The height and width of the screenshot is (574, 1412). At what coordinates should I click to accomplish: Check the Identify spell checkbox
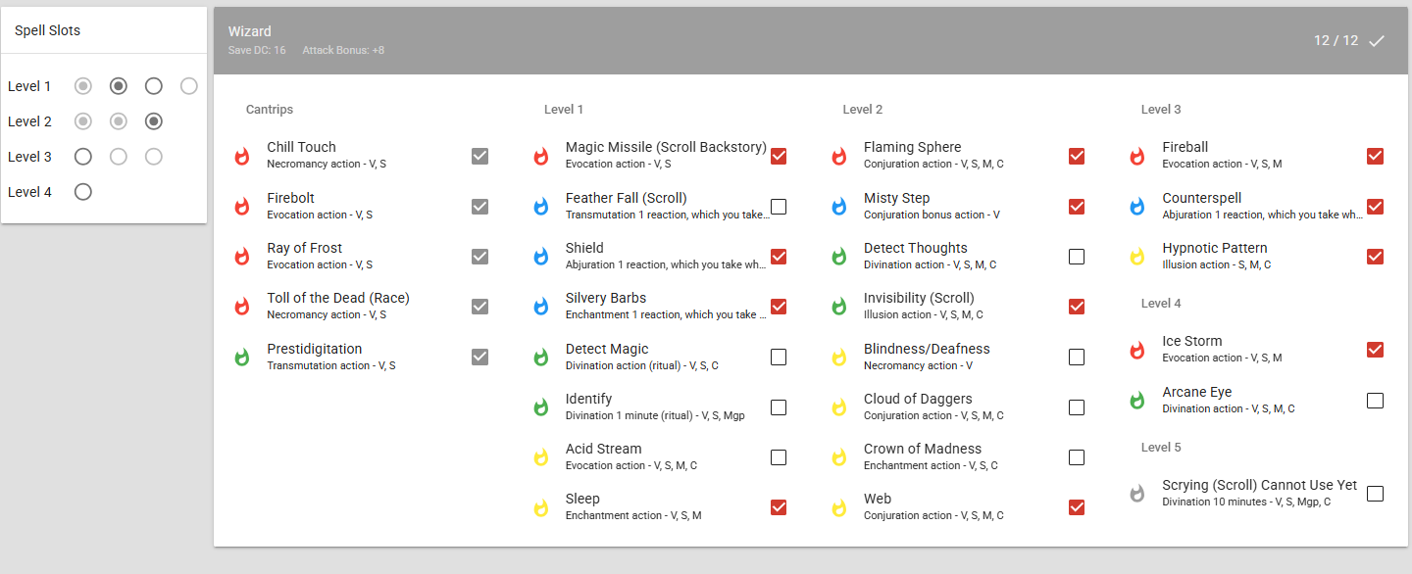tap(779, 407)
